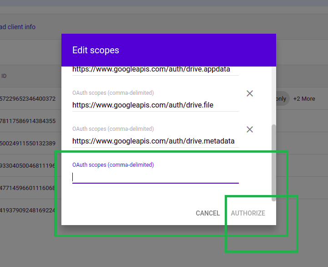This screenshot has height=267, width=328.
Task: Focus the empty OAuth scopes field
Action: [156, 177]
